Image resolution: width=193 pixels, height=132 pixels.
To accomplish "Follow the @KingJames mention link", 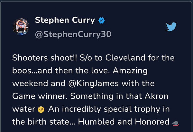I will point(94,84).
